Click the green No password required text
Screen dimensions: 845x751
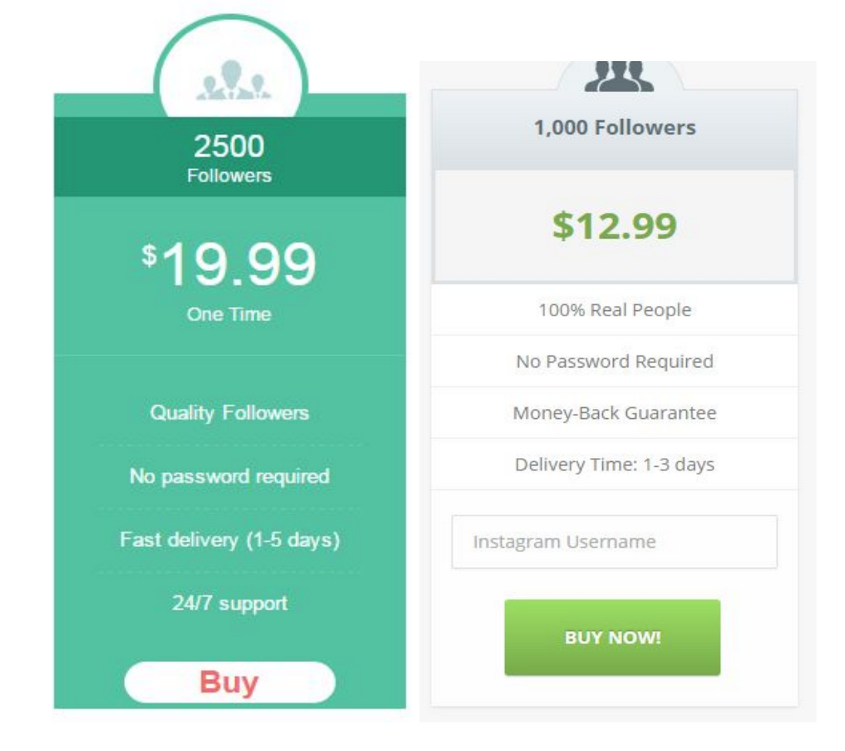coord(229,477)
